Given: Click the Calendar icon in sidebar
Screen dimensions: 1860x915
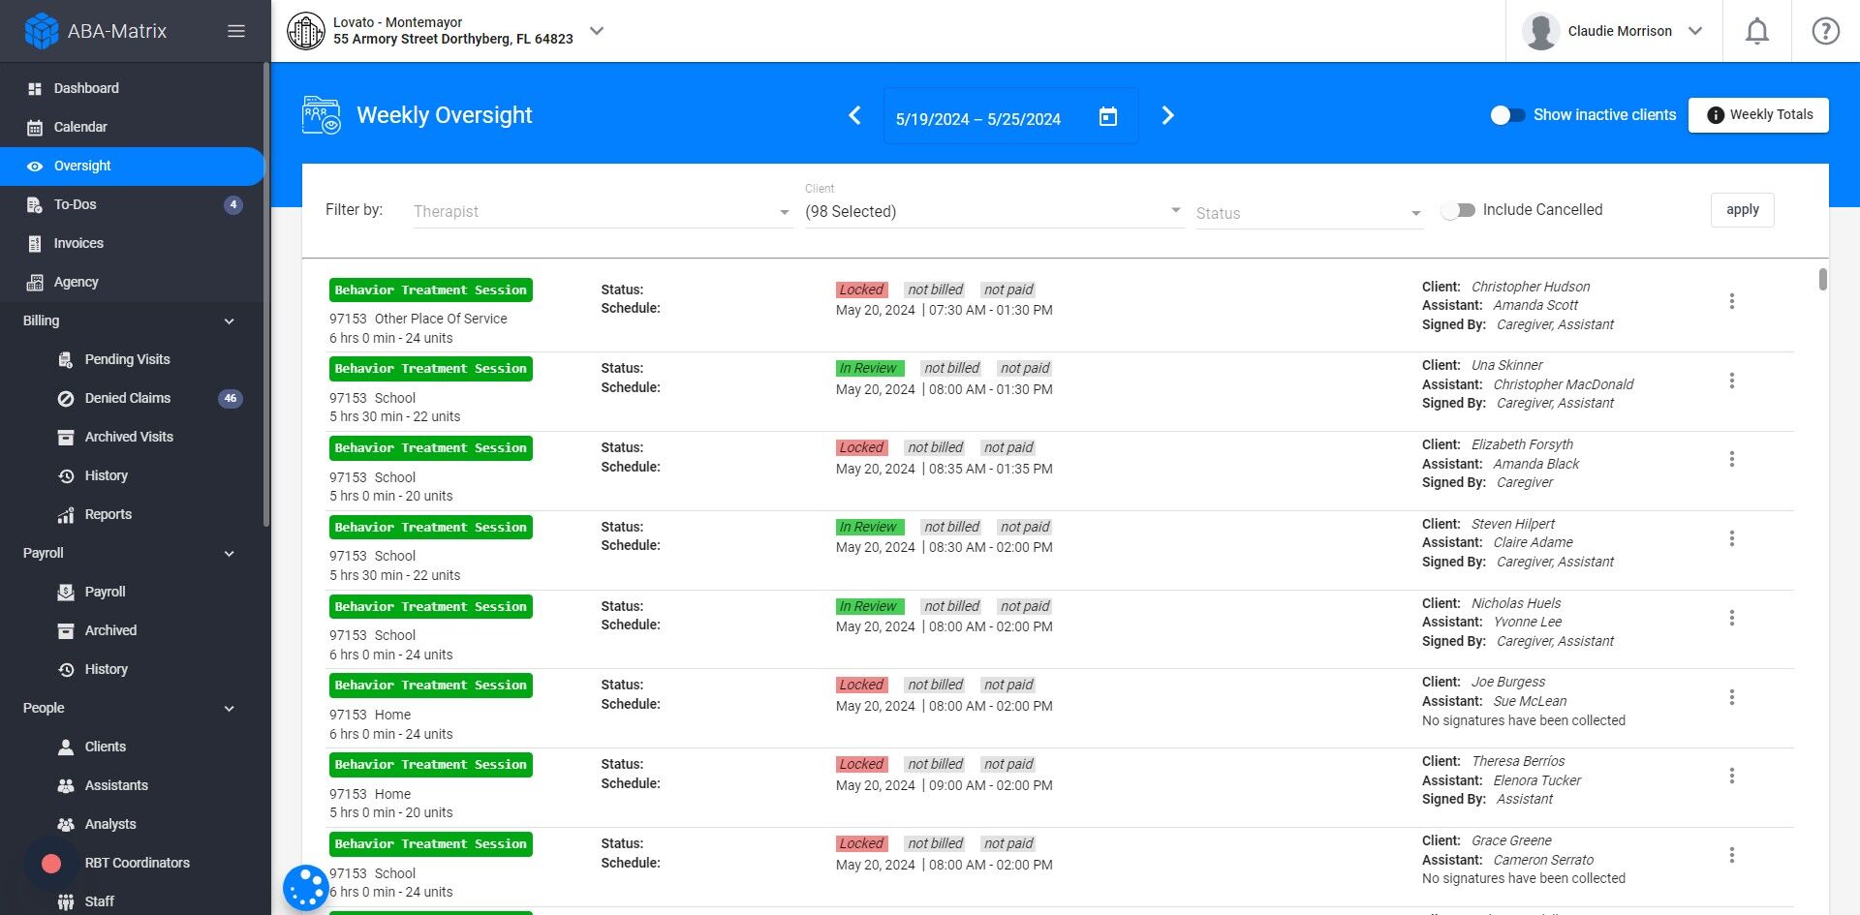Looking at the screenshot, I should click(x=35, y=128).
